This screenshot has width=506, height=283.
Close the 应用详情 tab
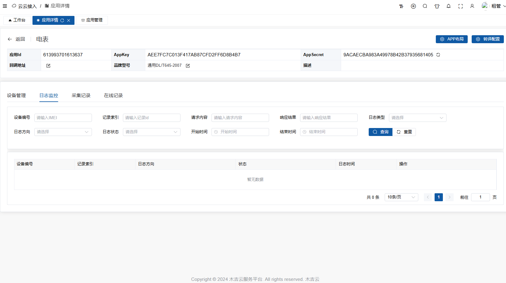pyautogui.click(x=69, y=21)
